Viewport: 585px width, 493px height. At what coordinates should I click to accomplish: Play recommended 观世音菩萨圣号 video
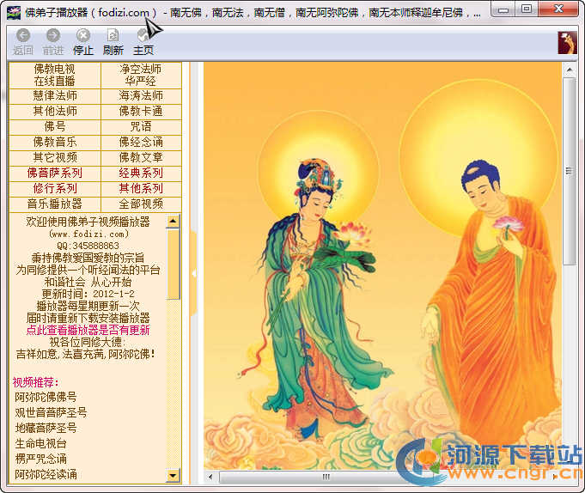(51, 412)
